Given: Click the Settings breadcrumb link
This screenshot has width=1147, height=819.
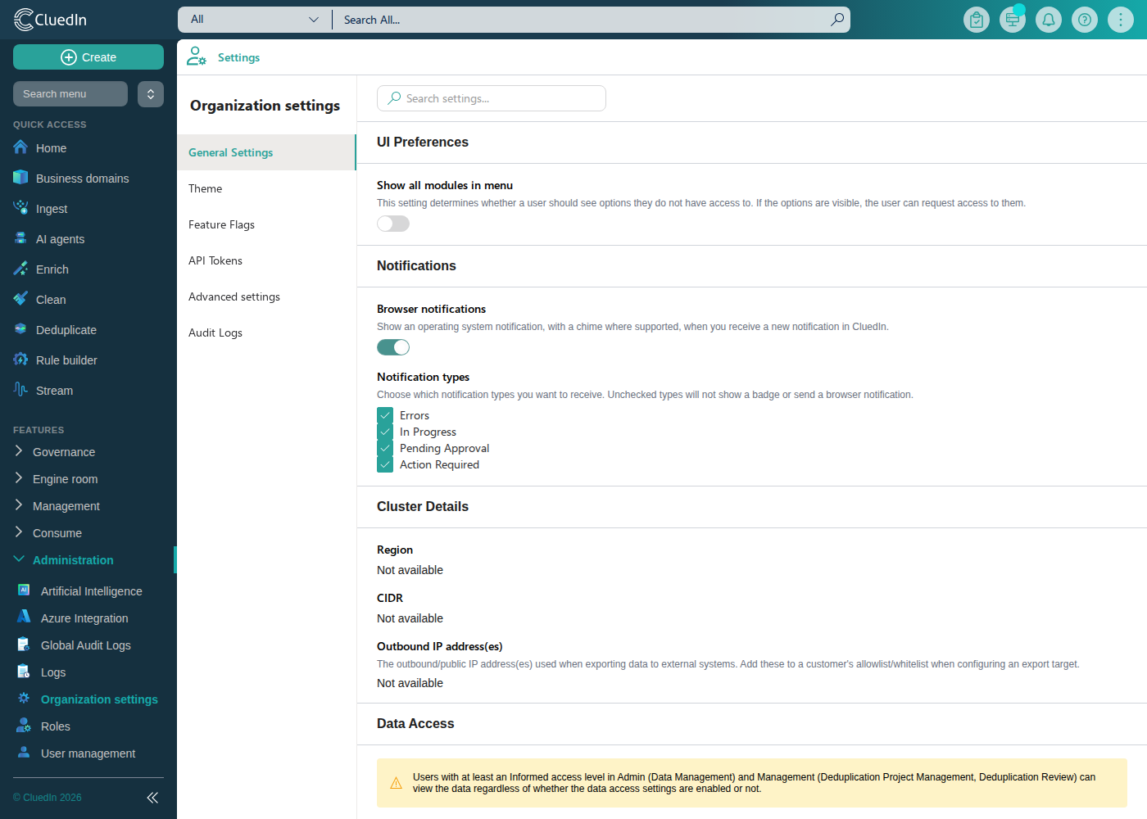Looking at the screenshot, I should [238, 57].
